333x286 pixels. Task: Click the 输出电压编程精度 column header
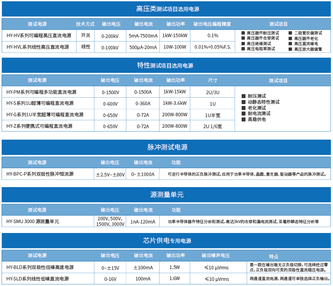[x=212, y=24]
